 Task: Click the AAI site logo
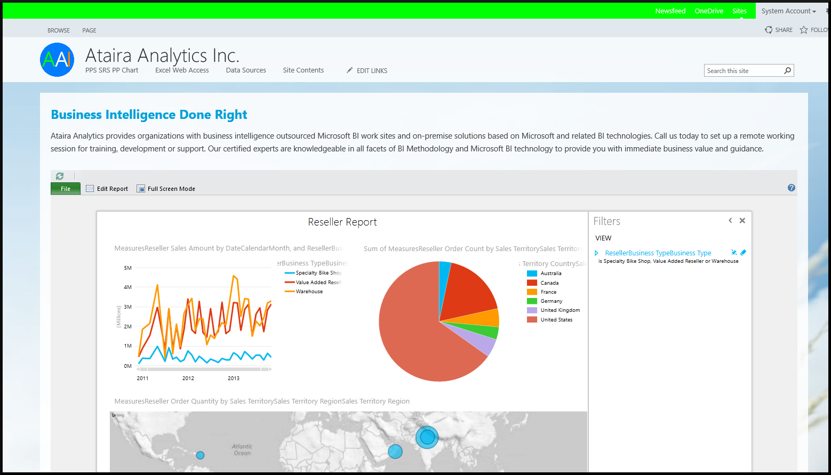[x=57, y=60]
